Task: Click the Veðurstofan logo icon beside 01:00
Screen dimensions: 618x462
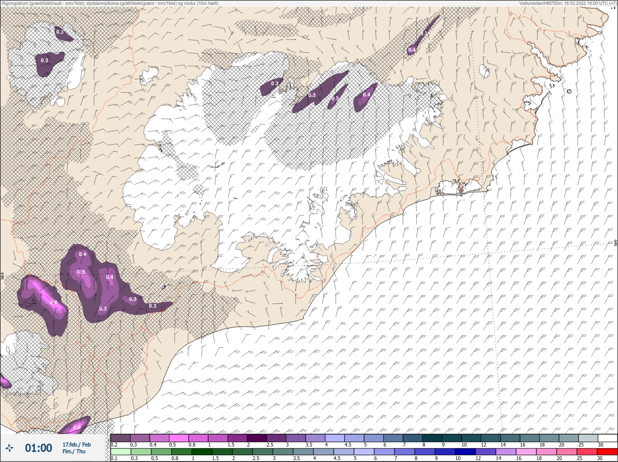Action: click(x=9, y=448)
